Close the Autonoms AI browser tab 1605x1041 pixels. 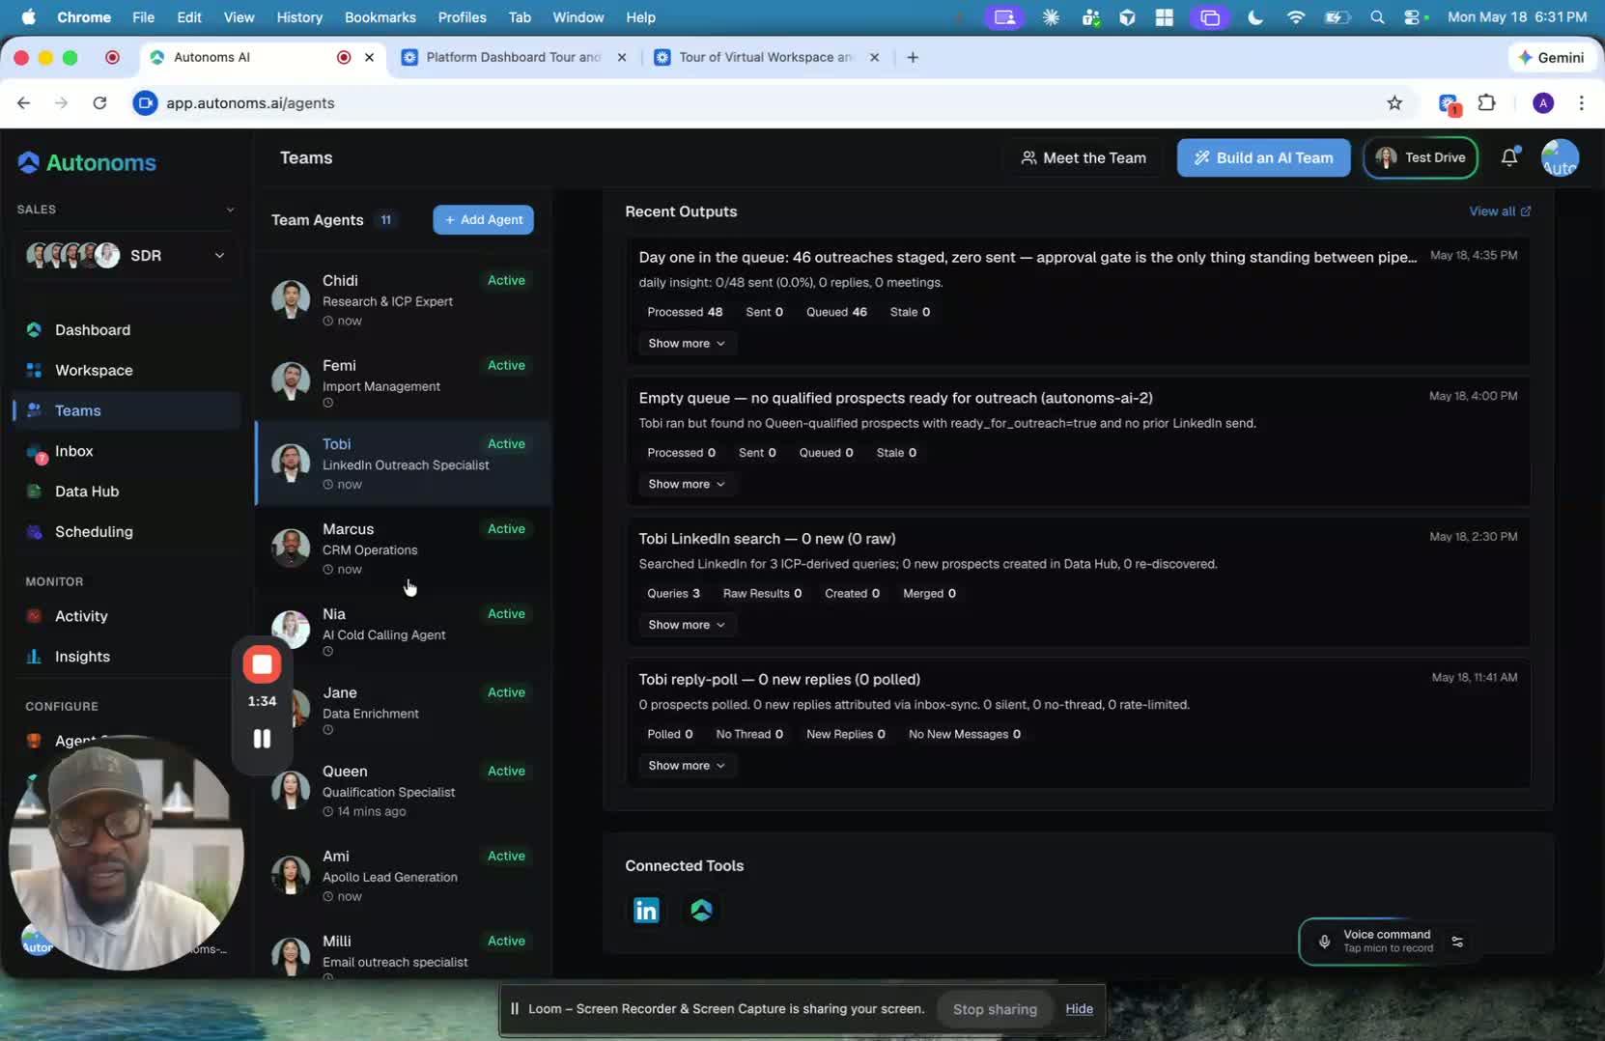(x=369, y=57)
